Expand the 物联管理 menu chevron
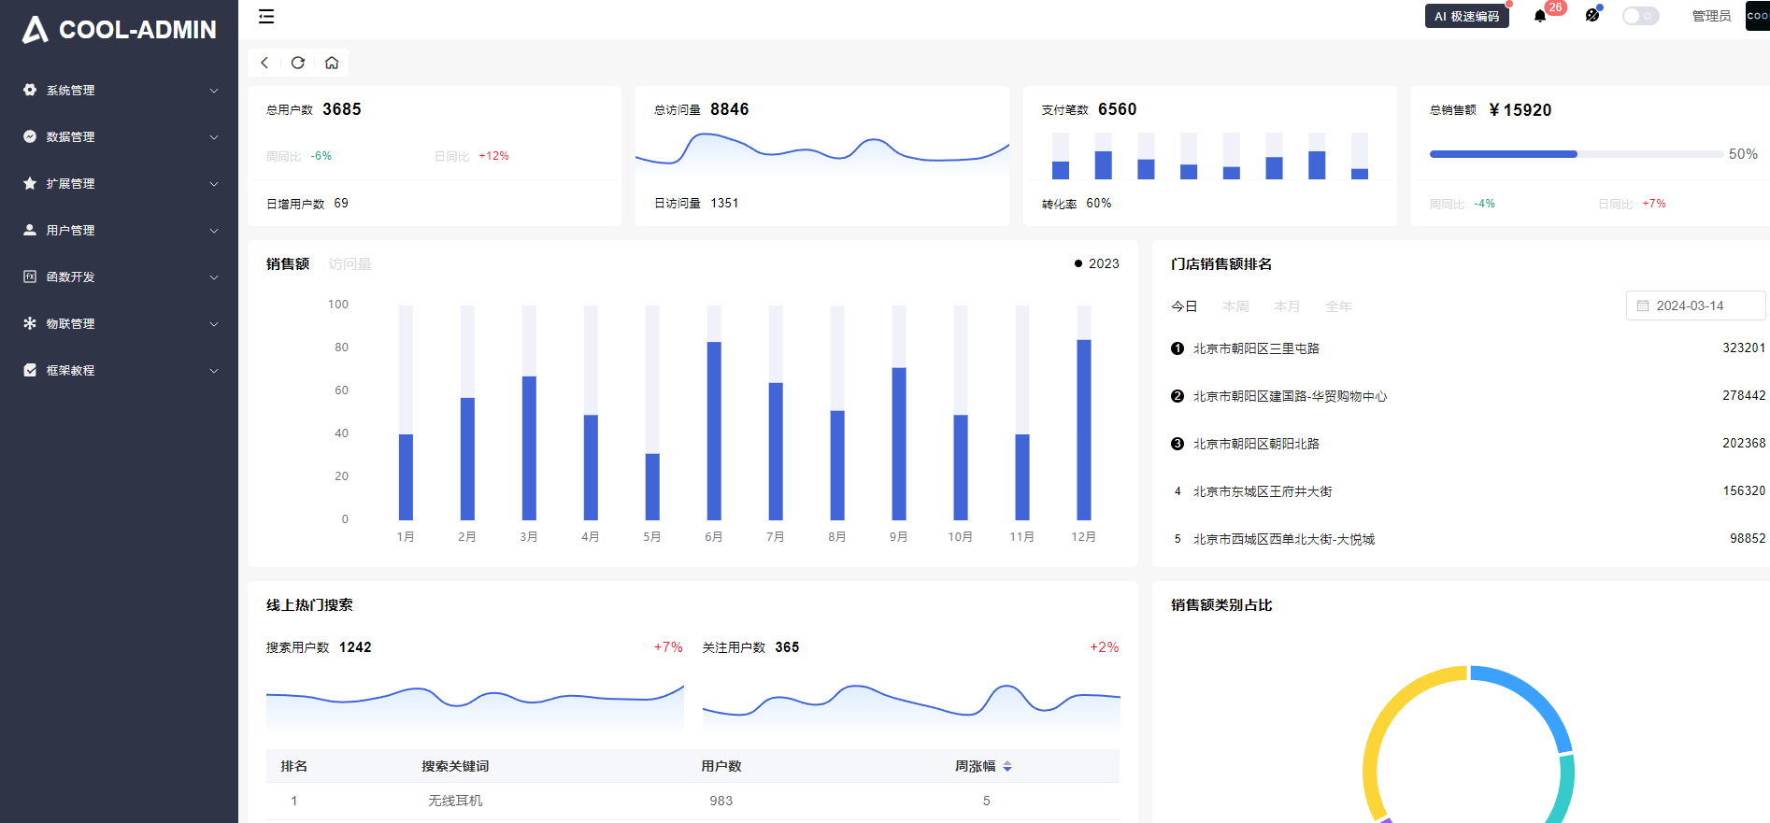Screen dimensions: 1770x823 pyautogui.click(x=214, y=324)
